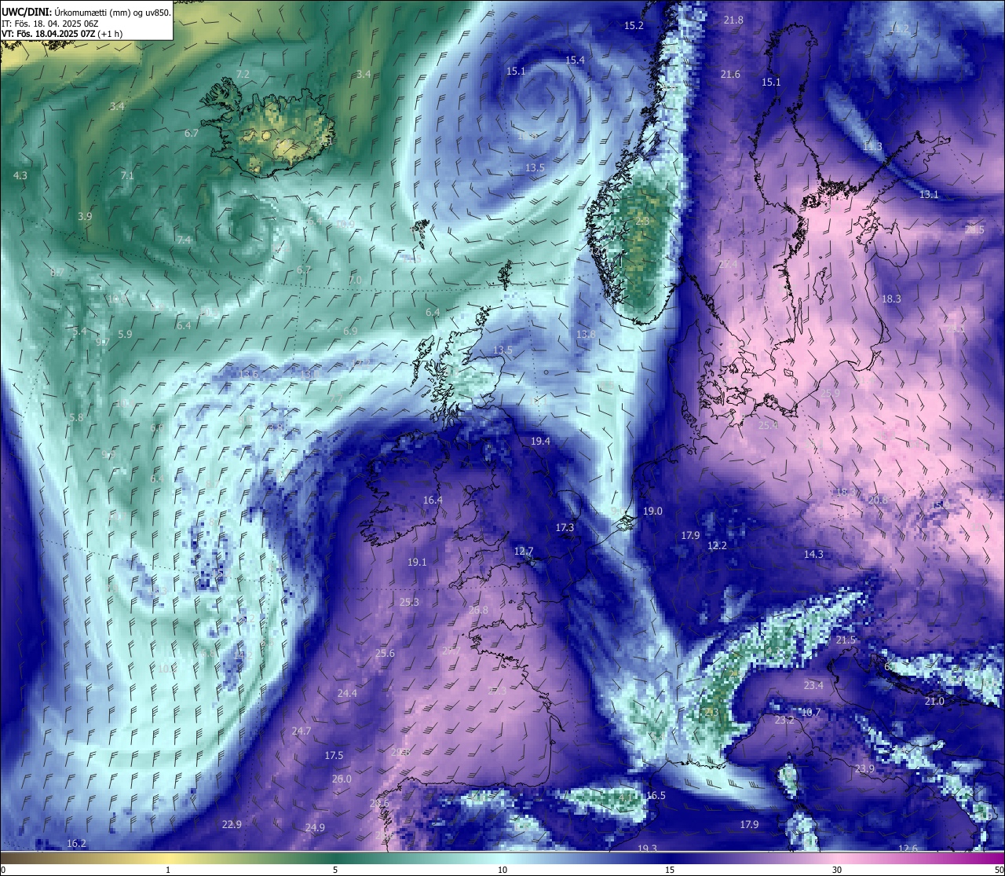Screen dimensions: 1005x876
Task: Click the map value "25.3"
Action: (409, 603)
